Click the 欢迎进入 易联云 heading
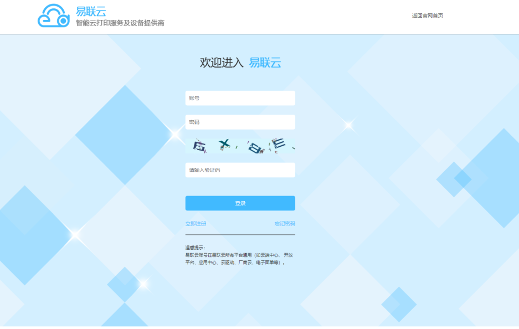The width and height of the screenshot is (519, 329). pyautogui.click(x=240, y=63)
